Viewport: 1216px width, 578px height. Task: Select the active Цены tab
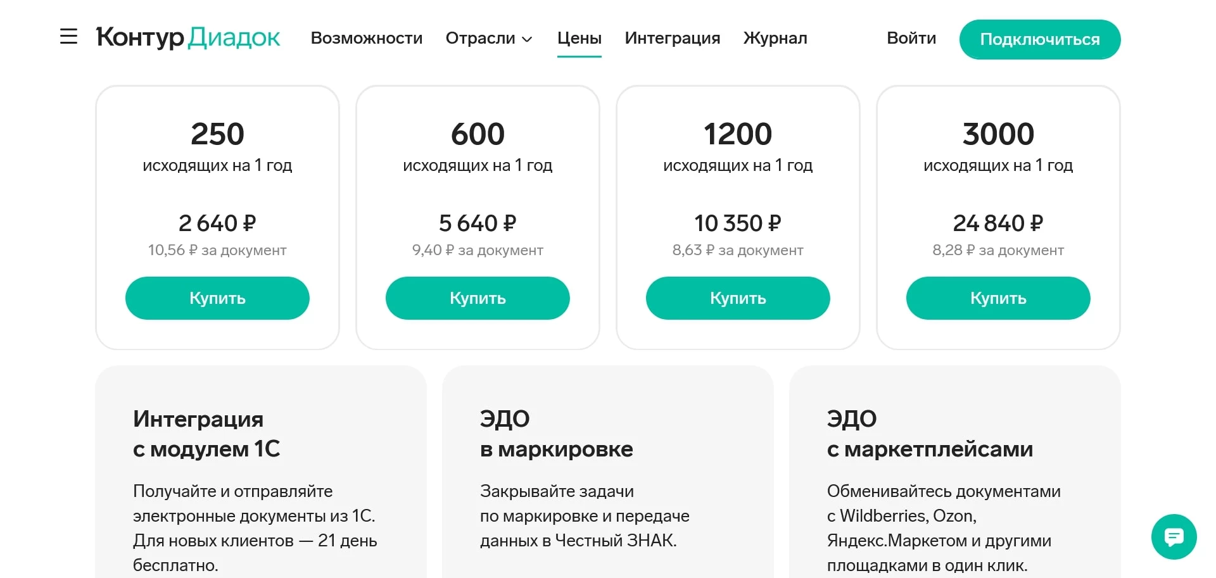pos(579,39)
